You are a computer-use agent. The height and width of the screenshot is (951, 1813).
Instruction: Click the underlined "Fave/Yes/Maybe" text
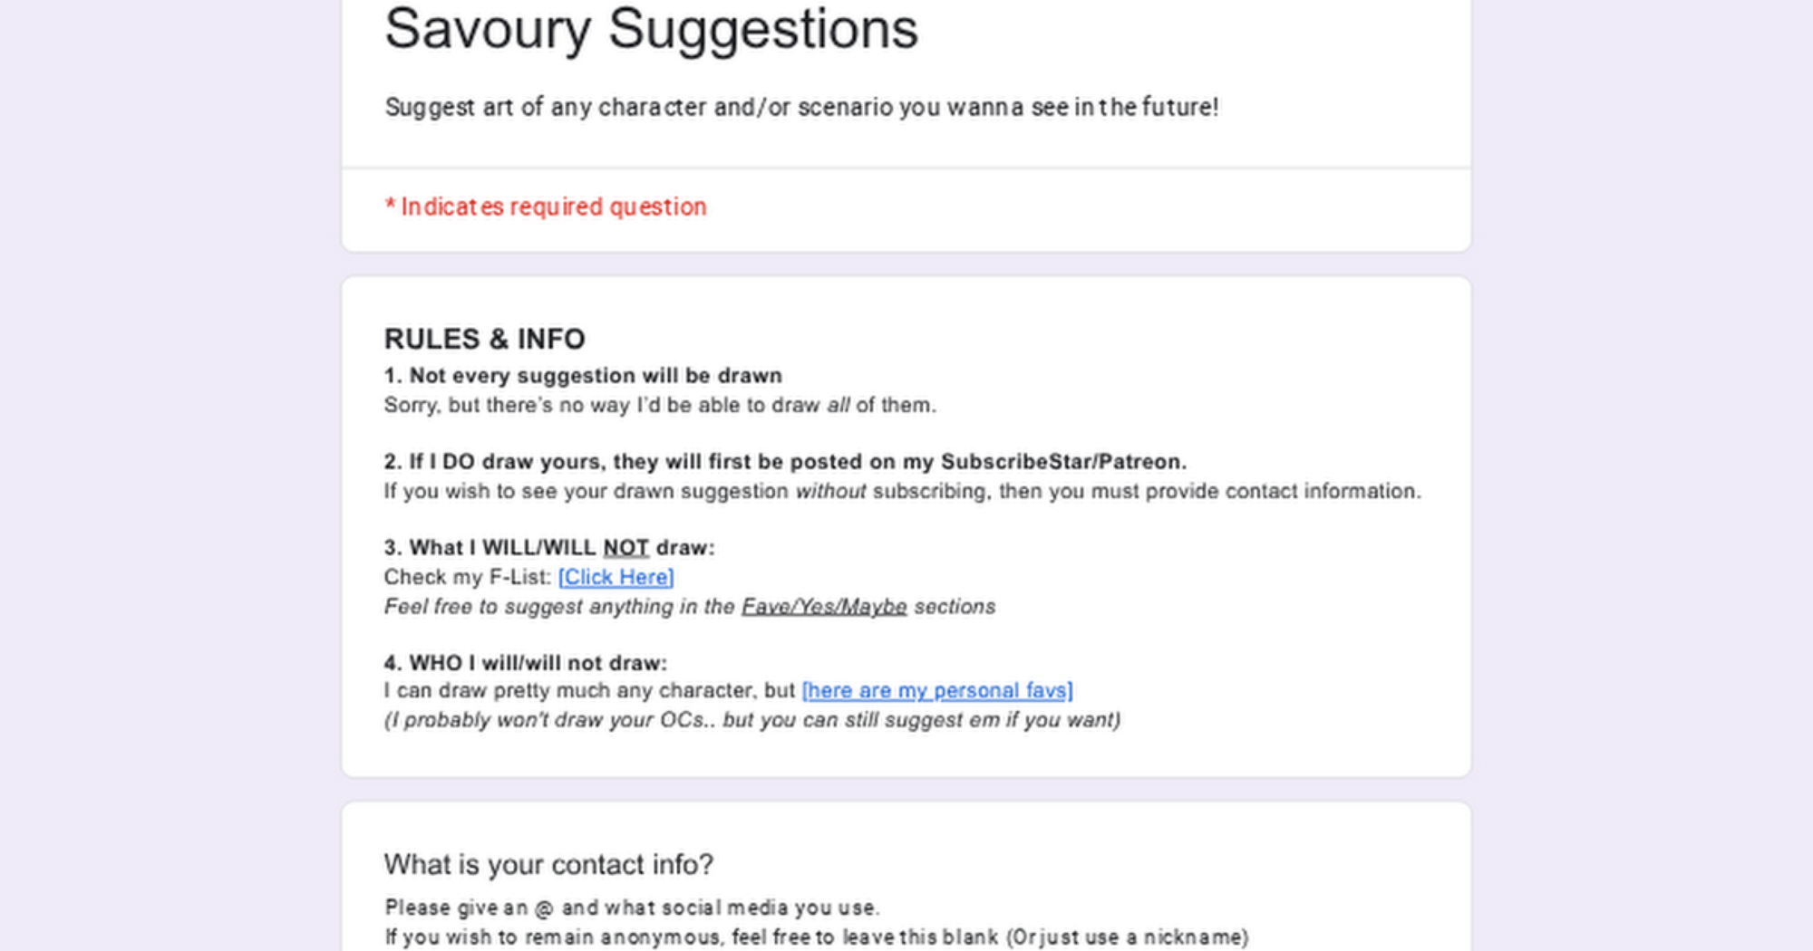824,607
